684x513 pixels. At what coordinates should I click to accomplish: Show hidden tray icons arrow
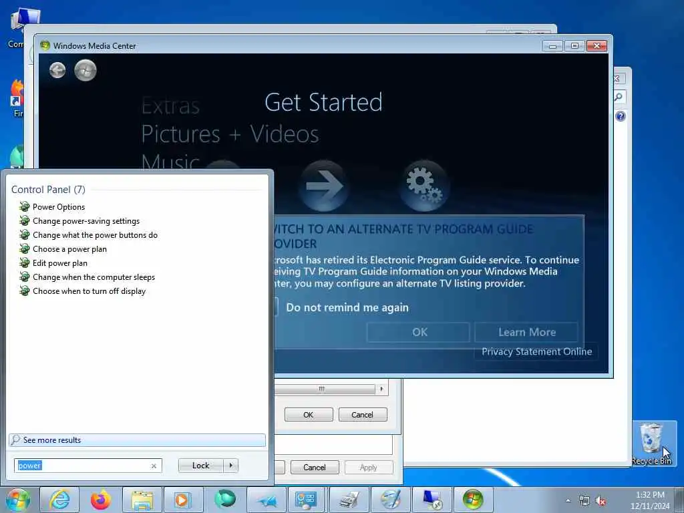click(x=568, y=500)
